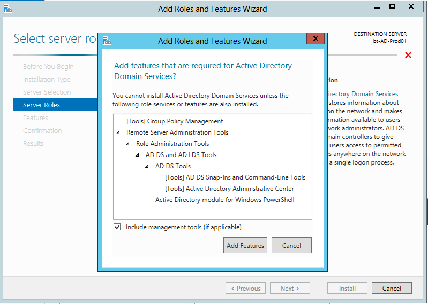Cancel the required features dialog
The width and height of the screenshot is (428, 304).
pos(291,245)
